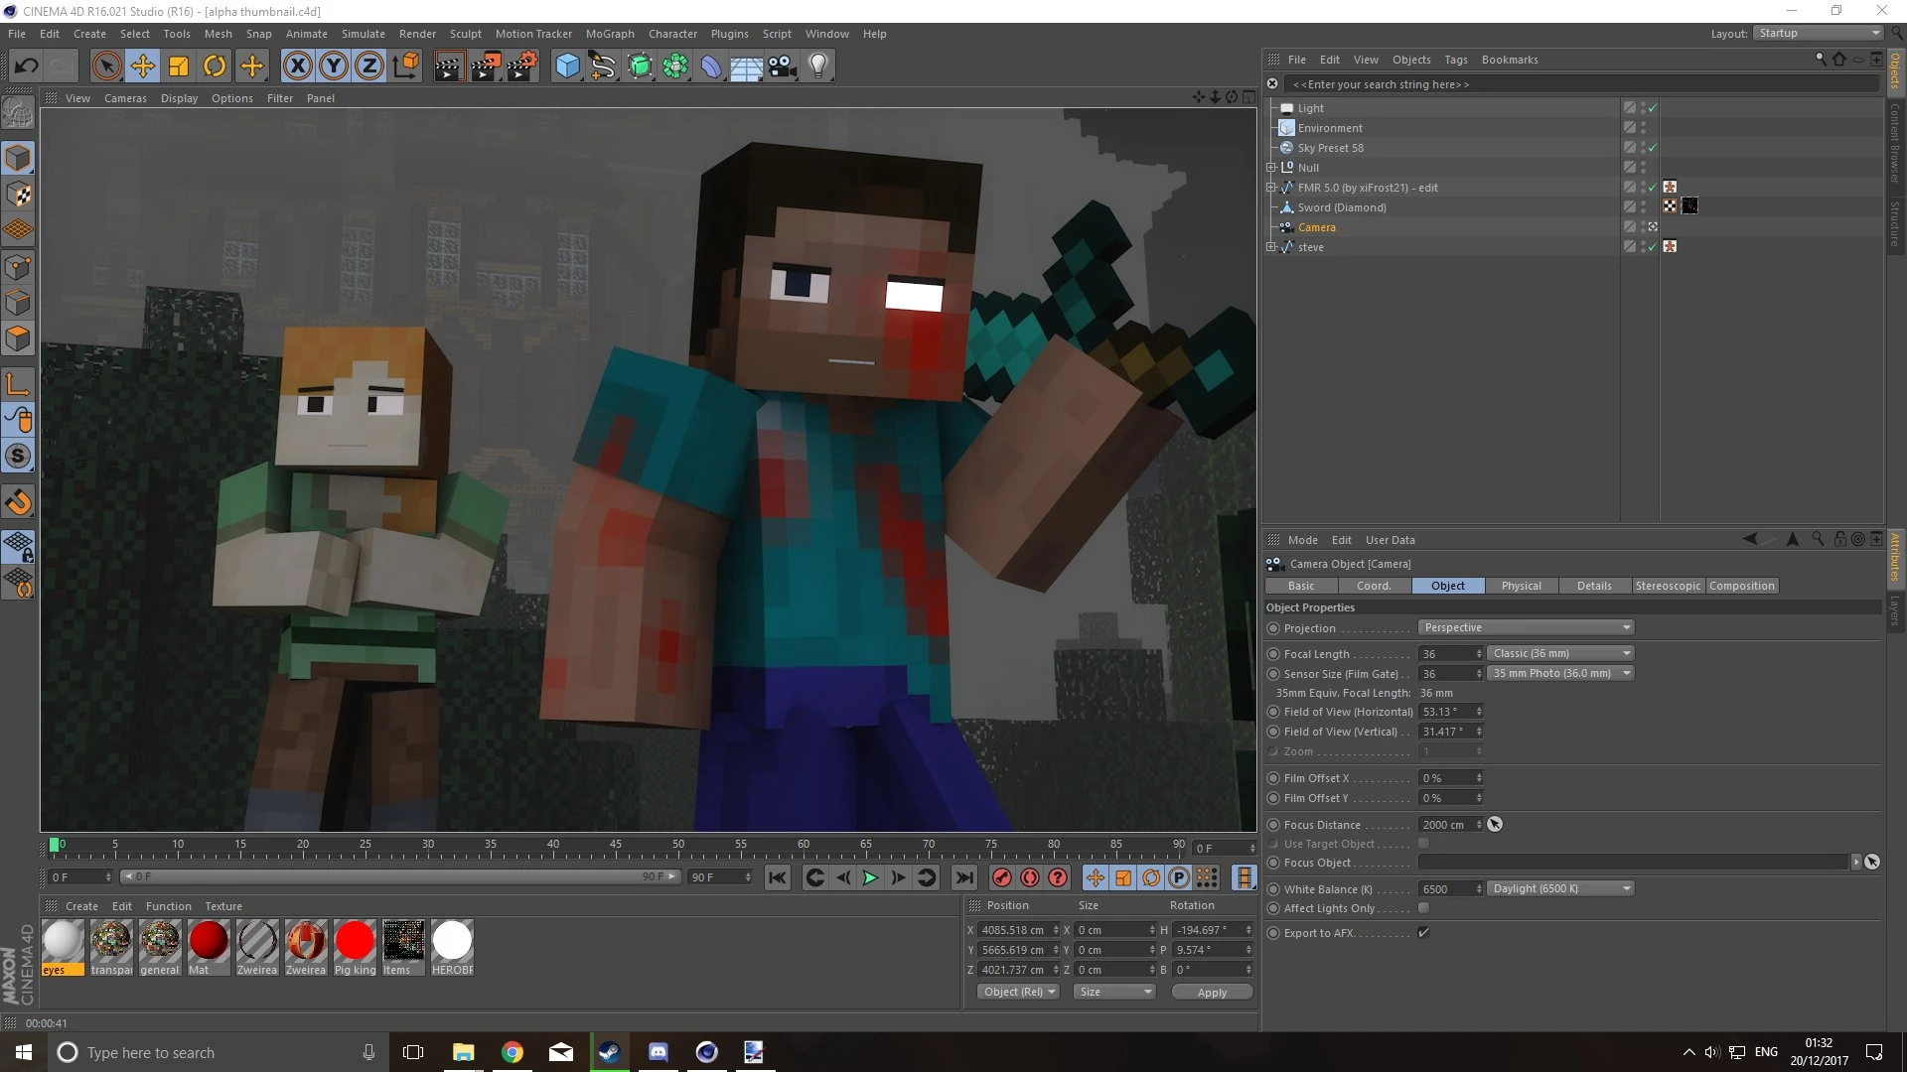The width and height of the screenshot is (1907, 1072).
Task: Click the play forward button
Action: [870, 877]
